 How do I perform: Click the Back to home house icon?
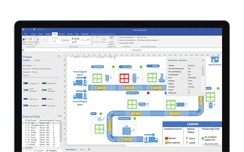pos(215,59)
